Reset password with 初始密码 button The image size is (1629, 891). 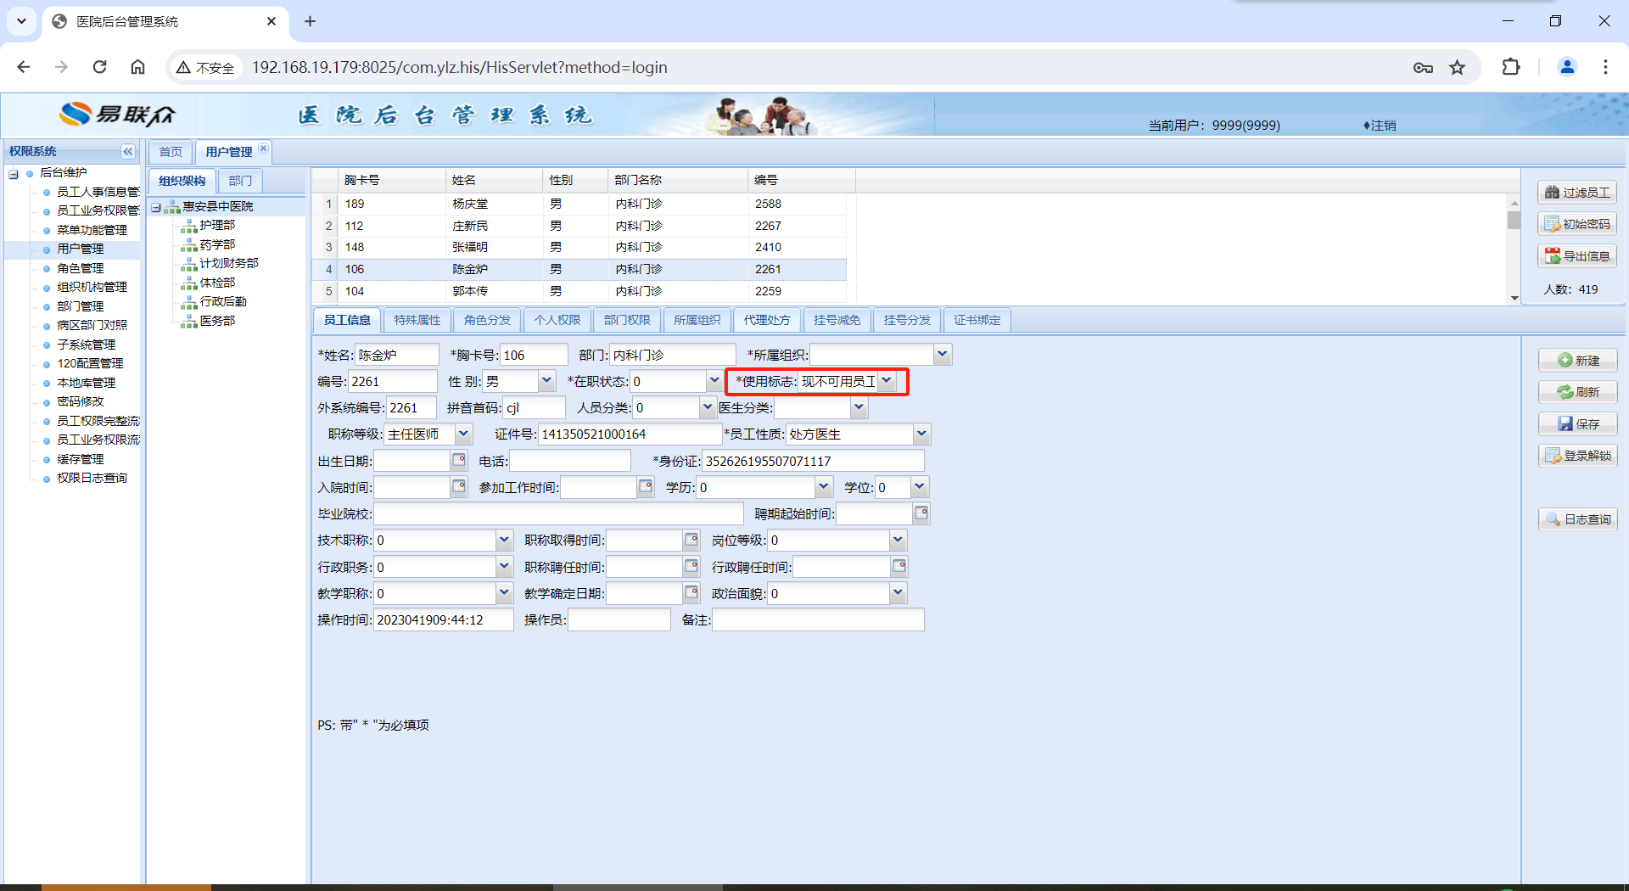[x=1577, y=224]
